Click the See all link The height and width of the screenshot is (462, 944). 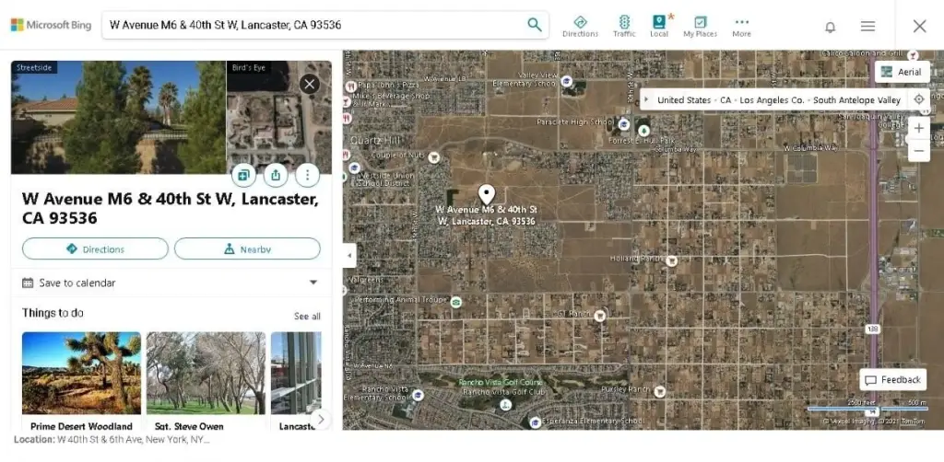[307, 317]
